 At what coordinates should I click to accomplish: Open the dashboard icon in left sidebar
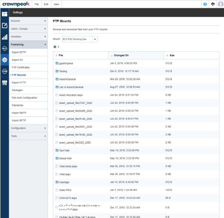[x=4, y=14]
